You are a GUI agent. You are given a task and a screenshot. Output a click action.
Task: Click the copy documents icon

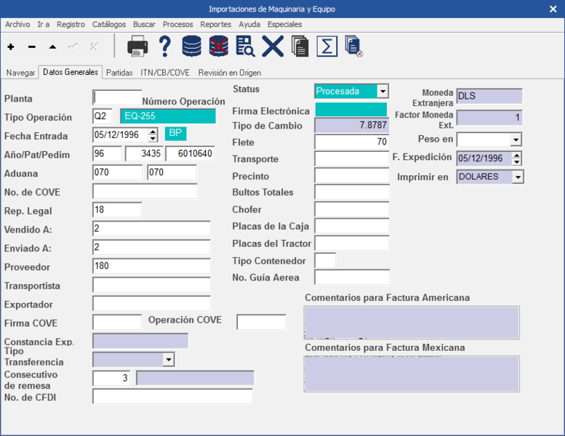click(x=300, y=46)
